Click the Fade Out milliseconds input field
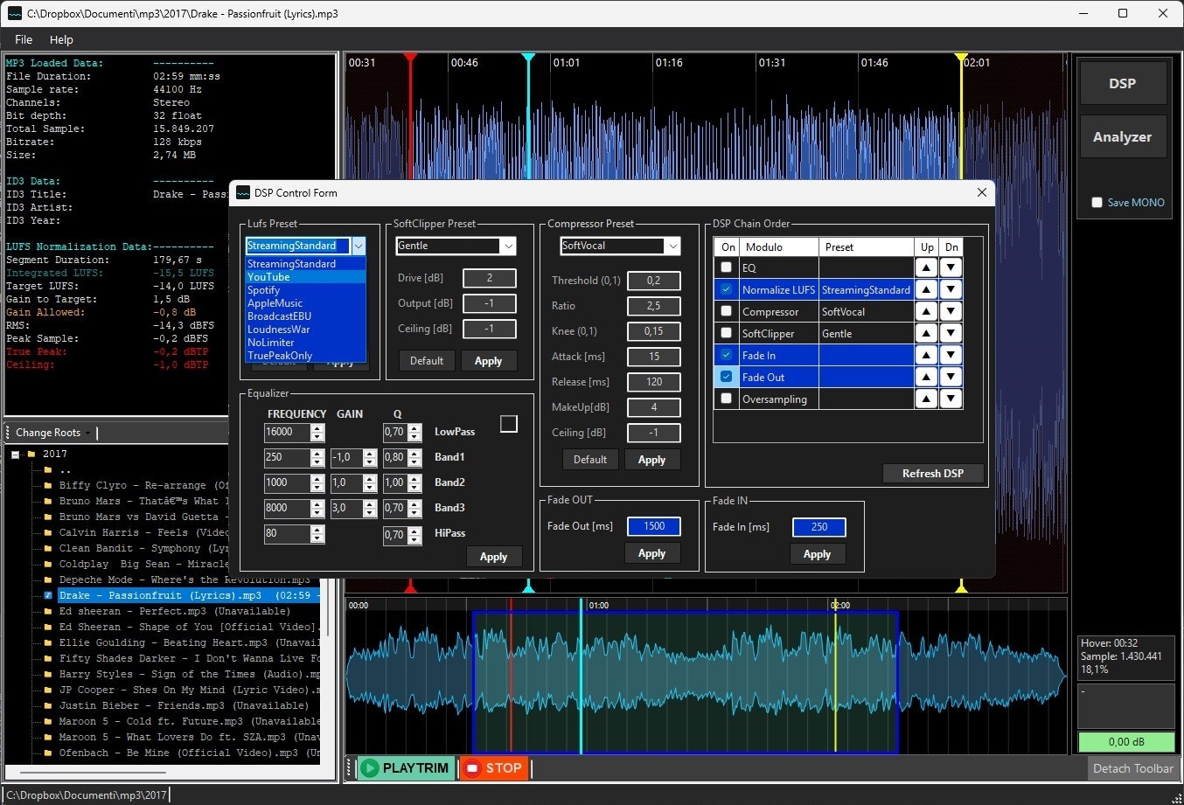Viewport: 1184px width, 805px height. pos(652,526)
